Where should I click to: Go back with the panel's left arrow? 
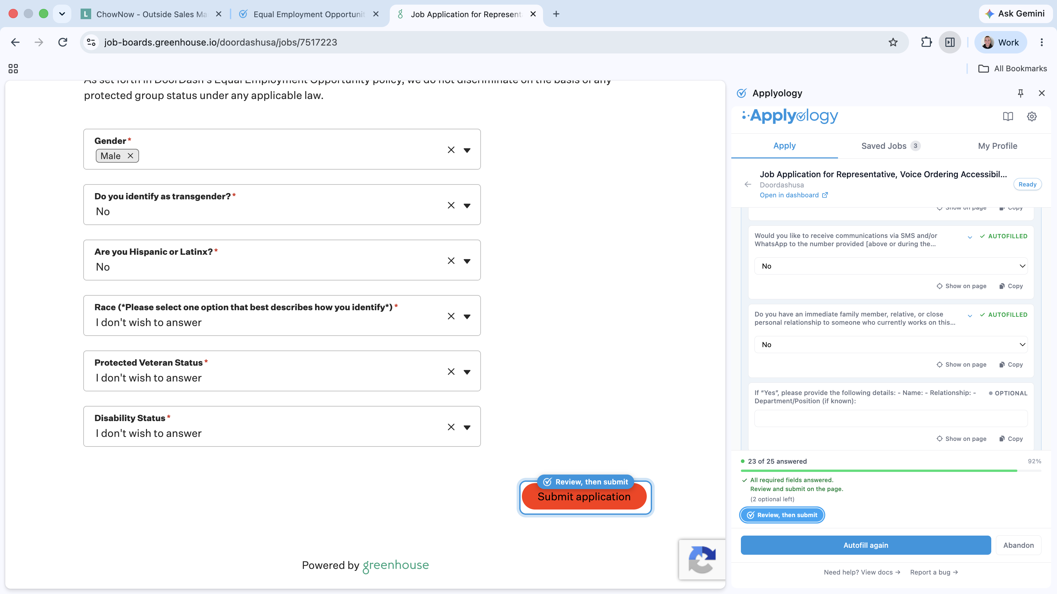click(747, 184)
